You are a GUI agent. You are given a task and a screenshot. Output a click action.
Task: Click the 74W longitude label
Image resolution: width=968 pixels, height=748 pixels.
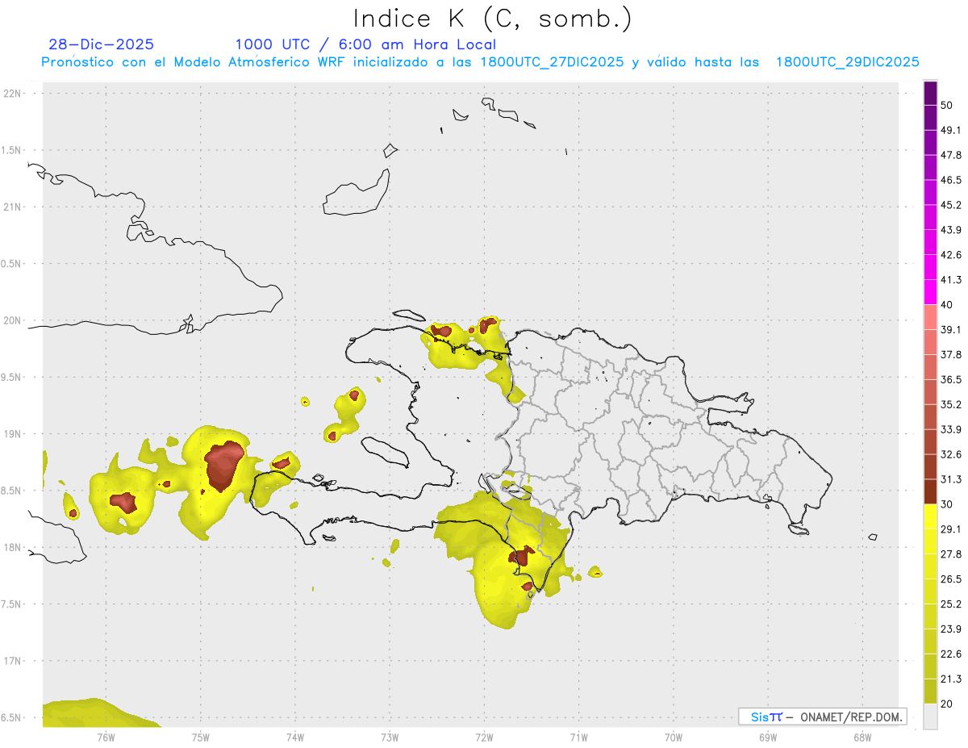pos(295,736)
